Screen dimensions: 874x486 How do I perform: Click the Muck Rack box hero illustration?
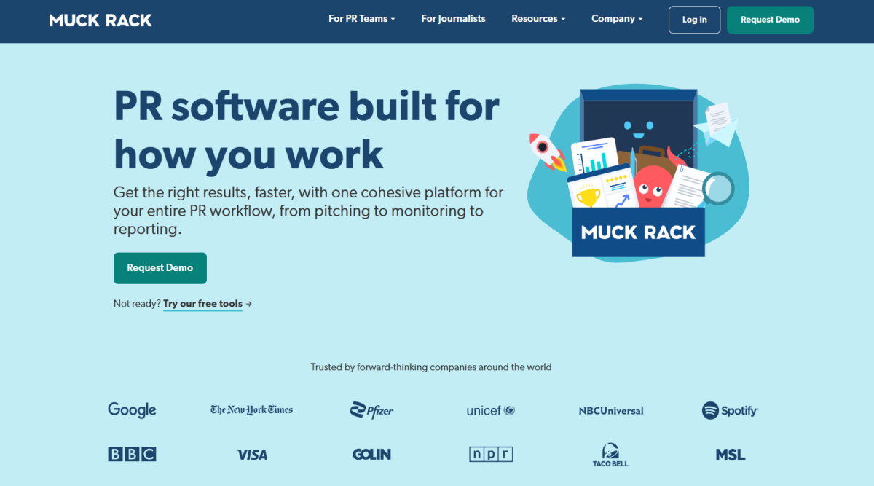638,173
